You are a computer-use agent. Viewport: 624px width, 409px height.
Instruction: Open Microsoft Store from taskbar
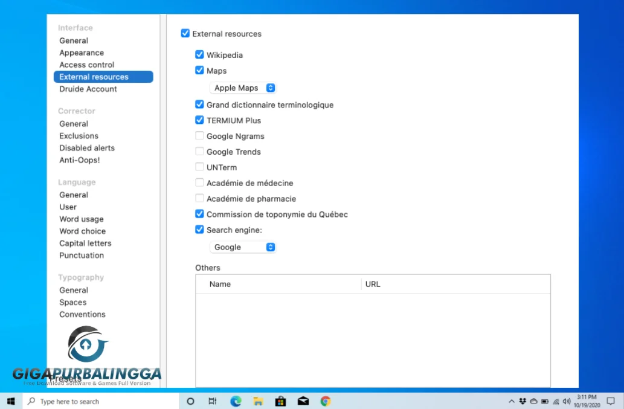280,401
